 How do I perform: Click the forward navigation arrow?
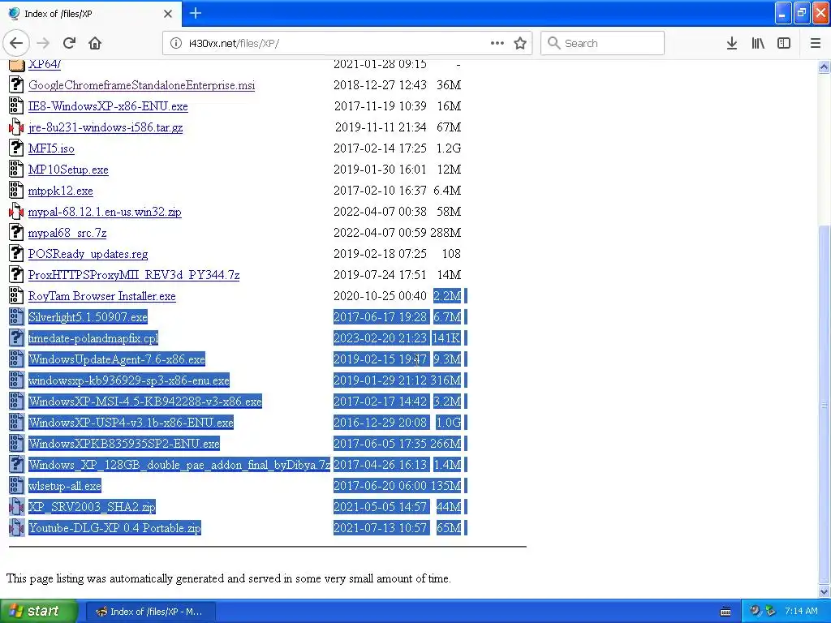coord(44,43)
